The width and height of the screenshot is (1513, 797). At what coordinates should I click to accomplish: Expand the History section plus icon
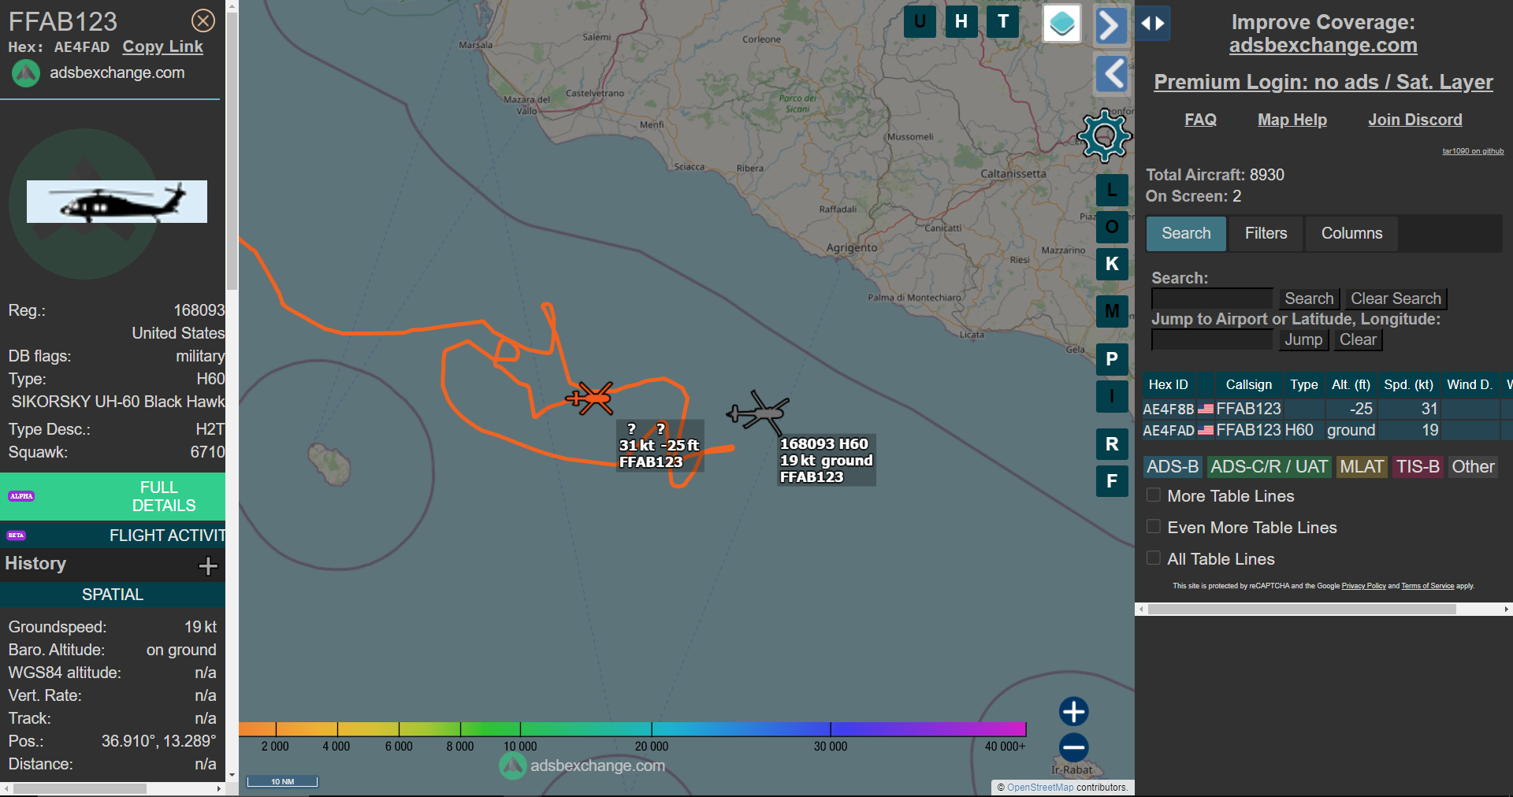(208, 565)
